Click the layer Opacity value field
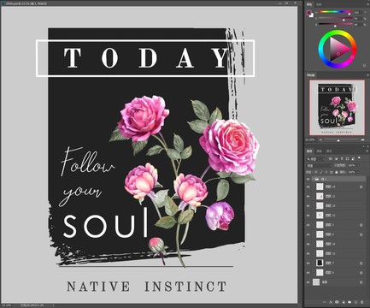Image resolution: width=370 pixels, height=308 pixels. pyautogui.click(x=351, y=165)
